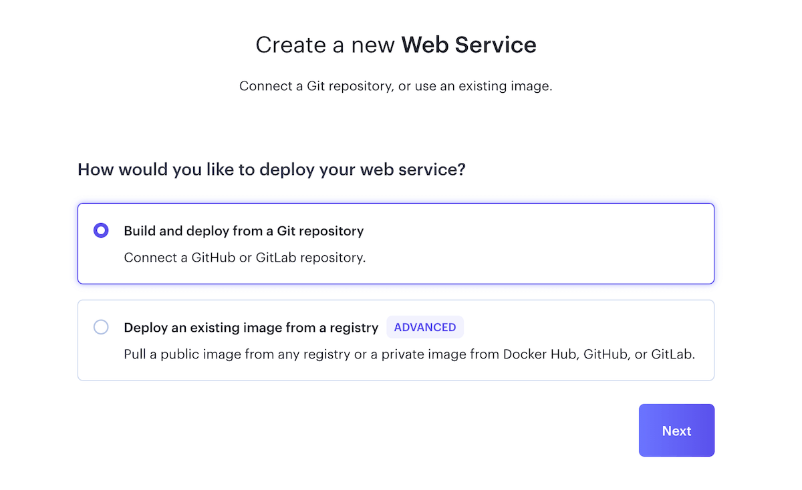Click 'Pull a public image from any registry' description

point(410,354)
